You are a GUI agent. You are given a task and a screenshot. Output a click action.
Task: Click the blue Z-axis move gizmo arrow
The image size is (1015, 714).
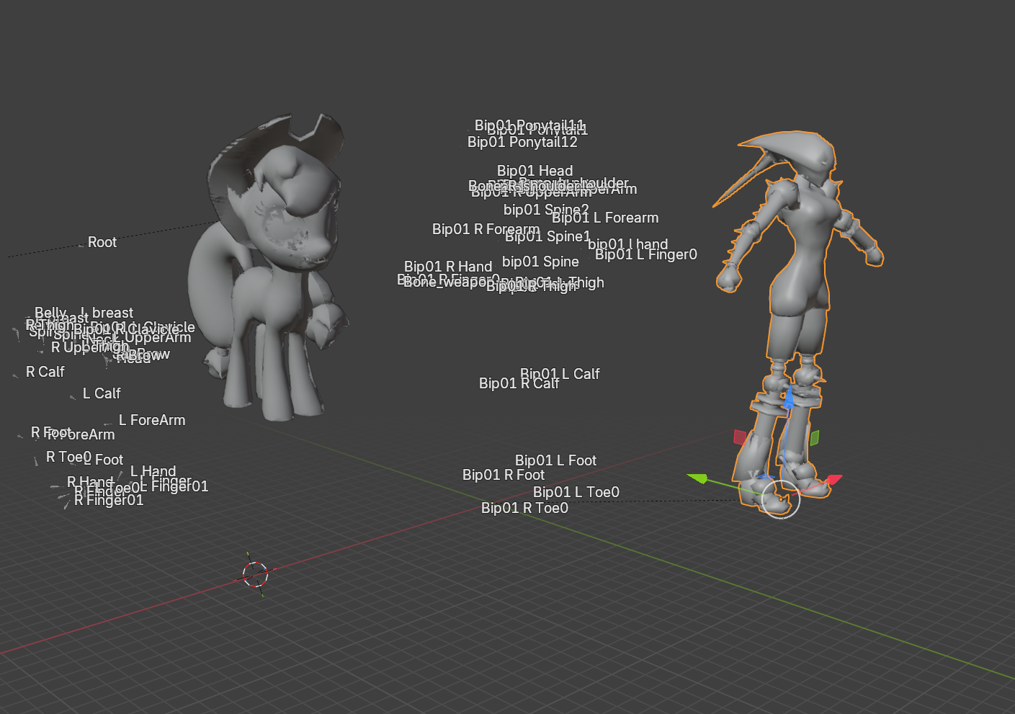click(x=789, y=398)
